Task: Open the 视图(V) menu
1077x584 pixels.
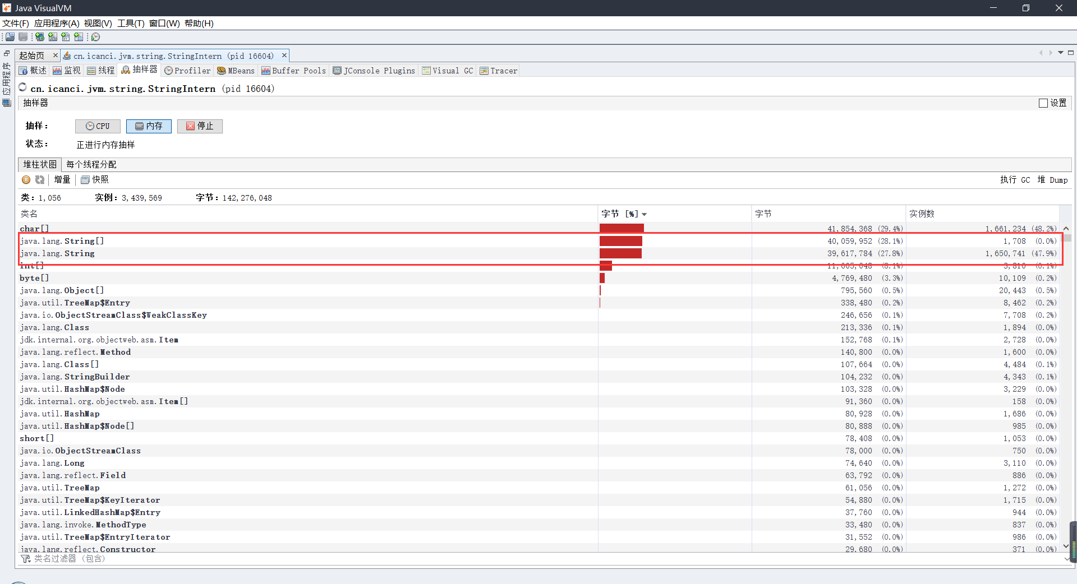Action: click(x=98, y=24)
